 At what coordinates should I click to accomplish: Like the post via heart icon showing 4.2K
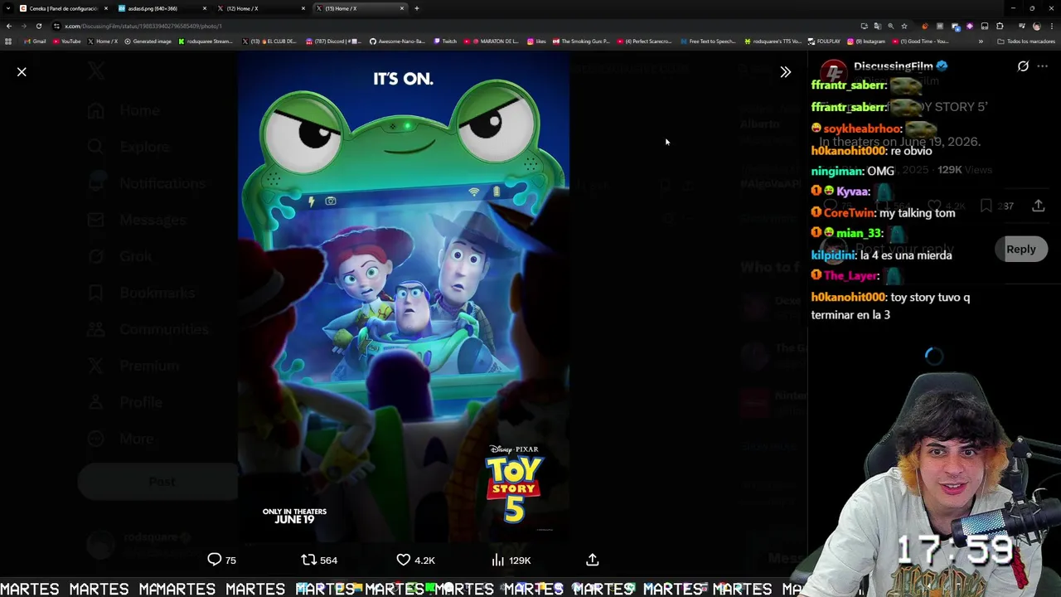[x=415, y=560]
